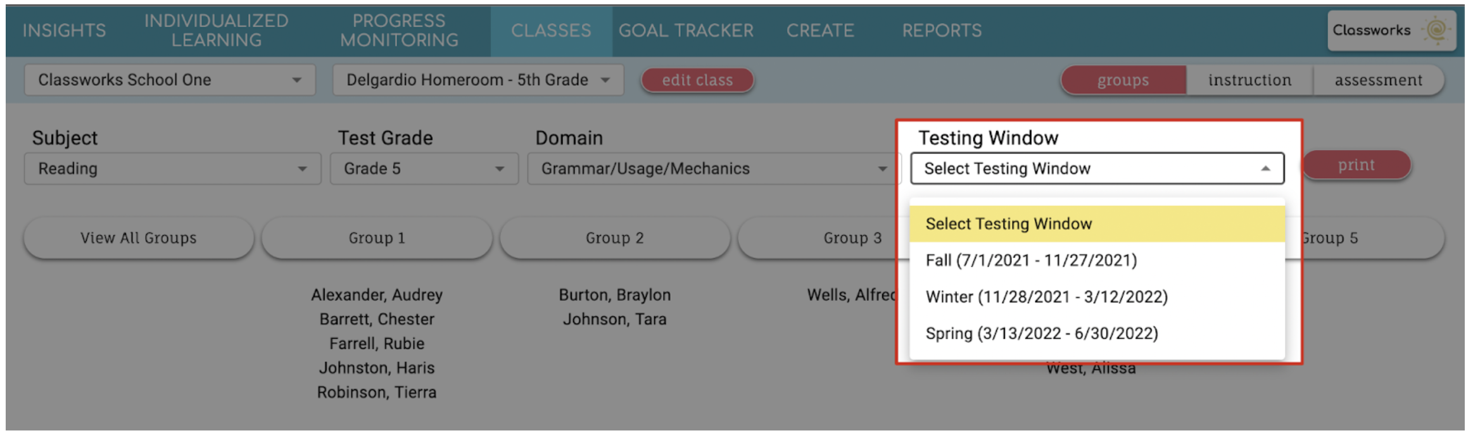
Task: Open the Insights tab
Action: pyautogui.click(x=64, y=30)
